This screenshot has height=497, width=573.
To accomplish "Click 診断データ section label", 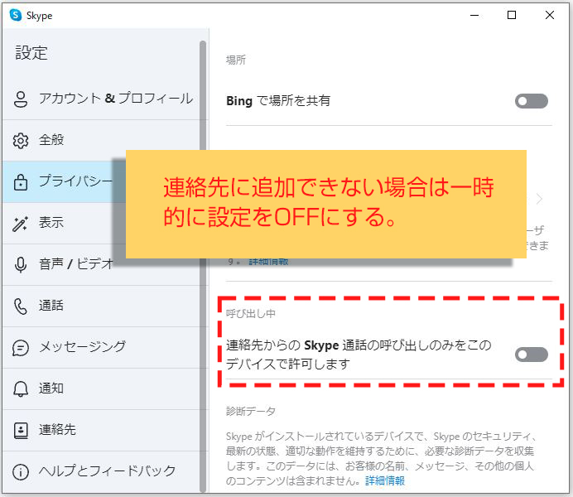I will (251, 412).
